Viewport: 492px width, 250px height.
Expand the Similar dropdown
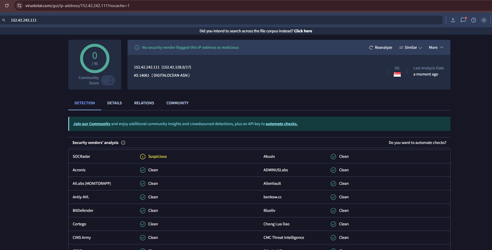coord(410,47)
